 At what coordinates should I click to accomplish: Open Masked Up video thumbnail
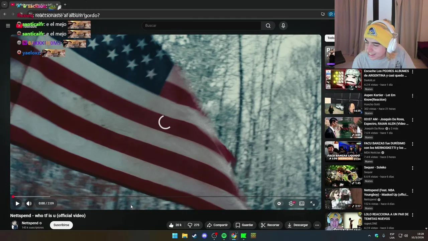[x=343, y=198]
